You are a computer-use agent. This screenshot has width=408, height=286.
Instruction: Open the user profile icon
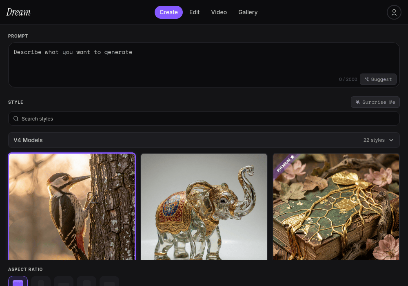[x=394, y=12]
